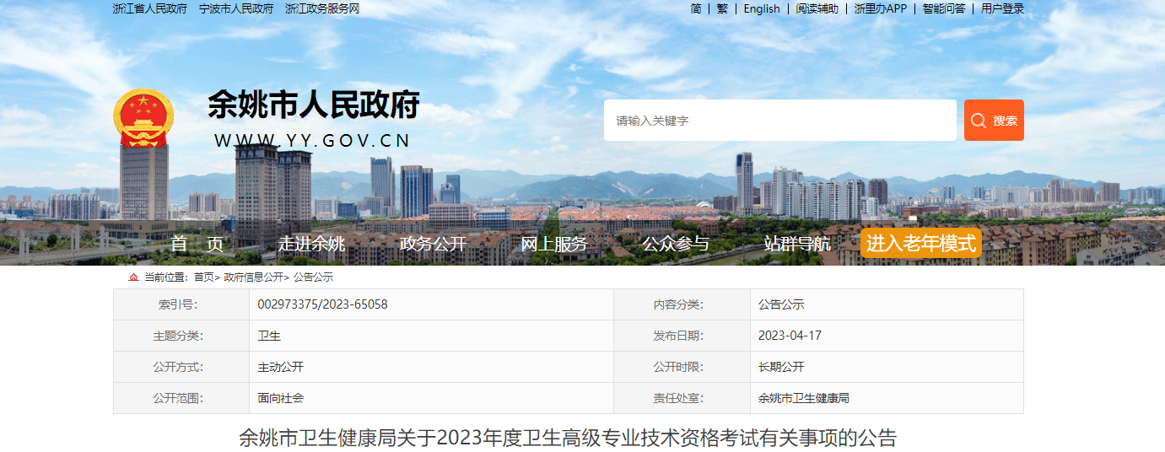
Task: Click the 索引号 label cell
Action: 181,304
